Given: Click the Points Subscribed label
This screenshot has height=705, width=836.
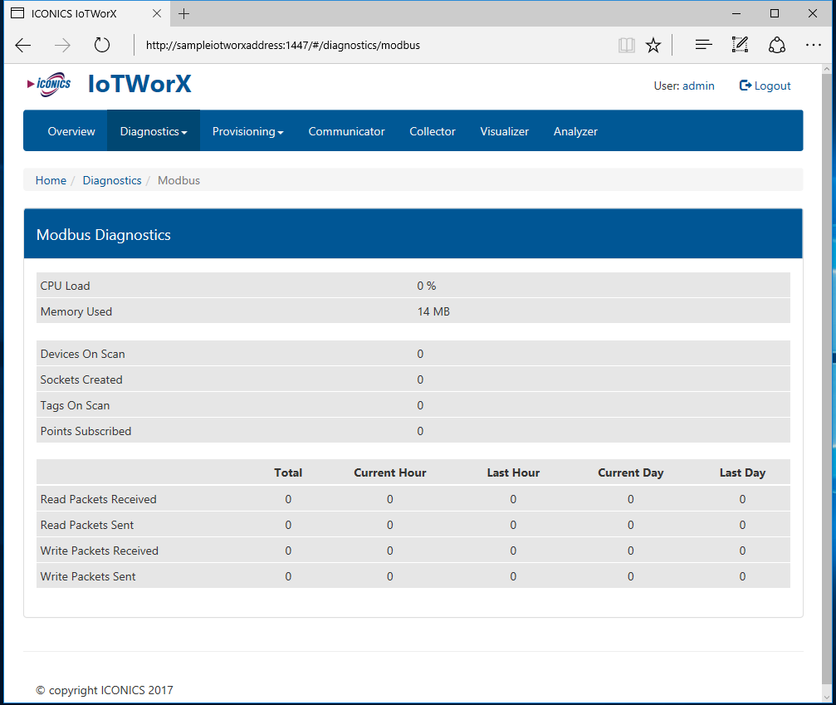Looking at the screenshot, I should pos(86,431).
